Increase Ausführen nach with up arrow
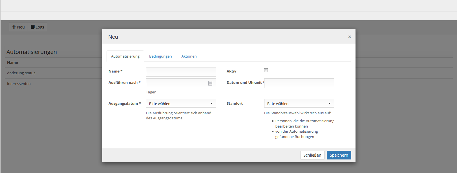Image resolution: width=457 pixels, height=173 pixels. coord(210,82)
